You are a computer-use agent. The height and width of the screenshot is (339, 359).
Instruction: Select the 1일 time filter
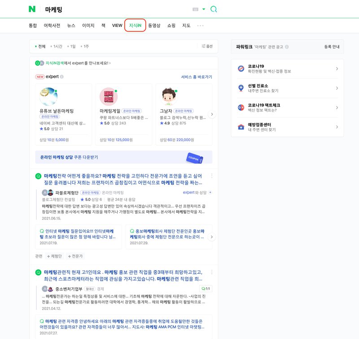pos(71,46)
